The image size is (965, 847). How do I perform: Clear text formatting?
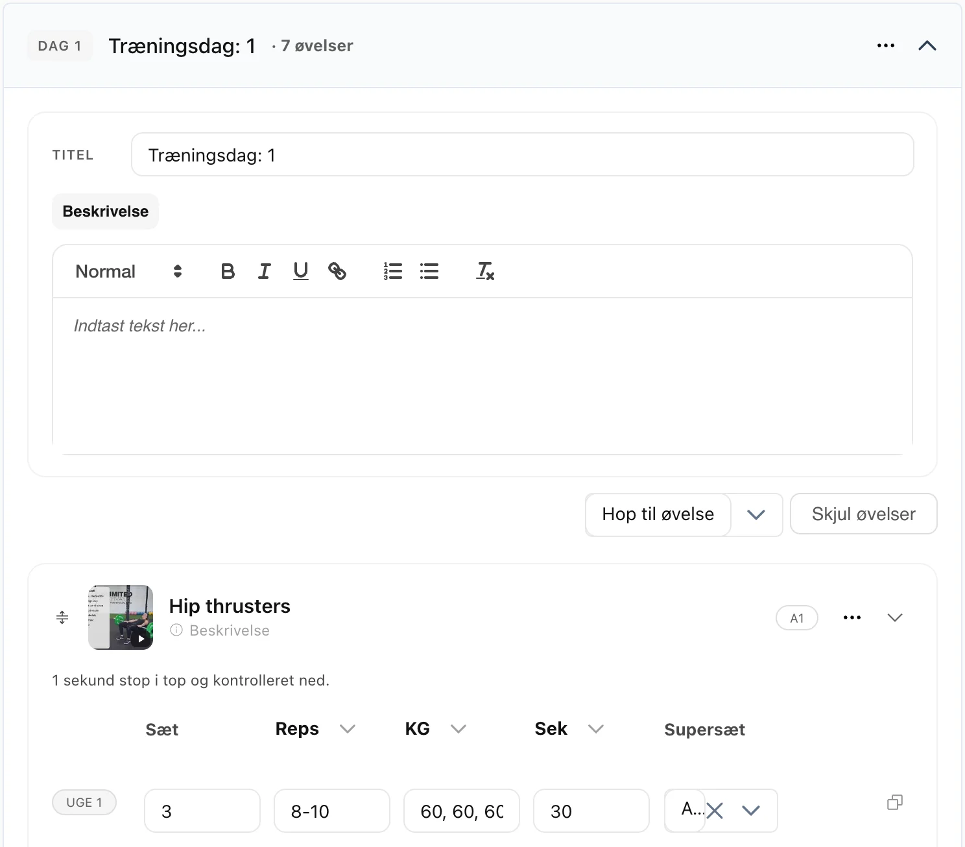(485, 271)
